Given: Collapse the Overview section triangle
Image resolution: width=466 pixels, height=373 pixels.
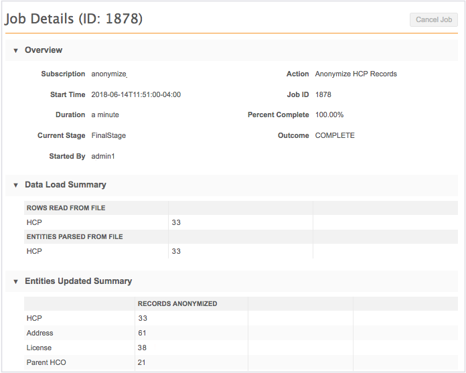Looking at the screenshot, I should click(15, 50).
